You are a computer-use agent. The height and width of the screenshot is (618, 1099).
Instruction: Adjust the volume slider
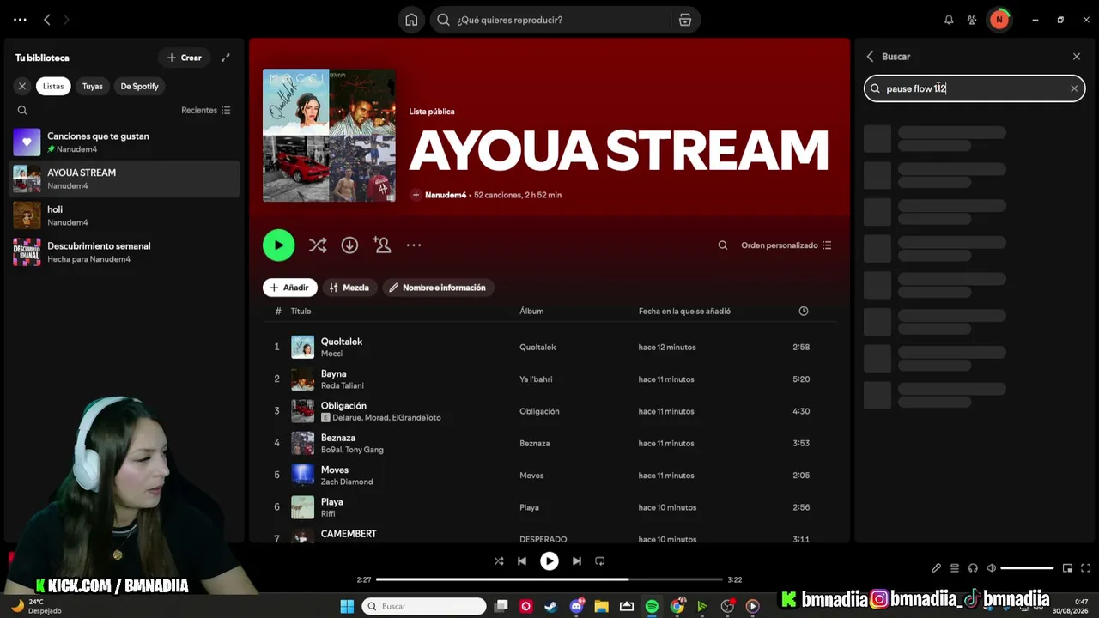tap(1027, 568)
